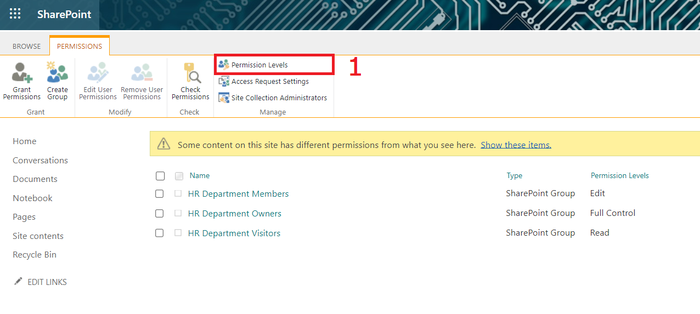Screen dimensions: 700x314
Task: Open Site Collection Administrators
Action: 279,98
